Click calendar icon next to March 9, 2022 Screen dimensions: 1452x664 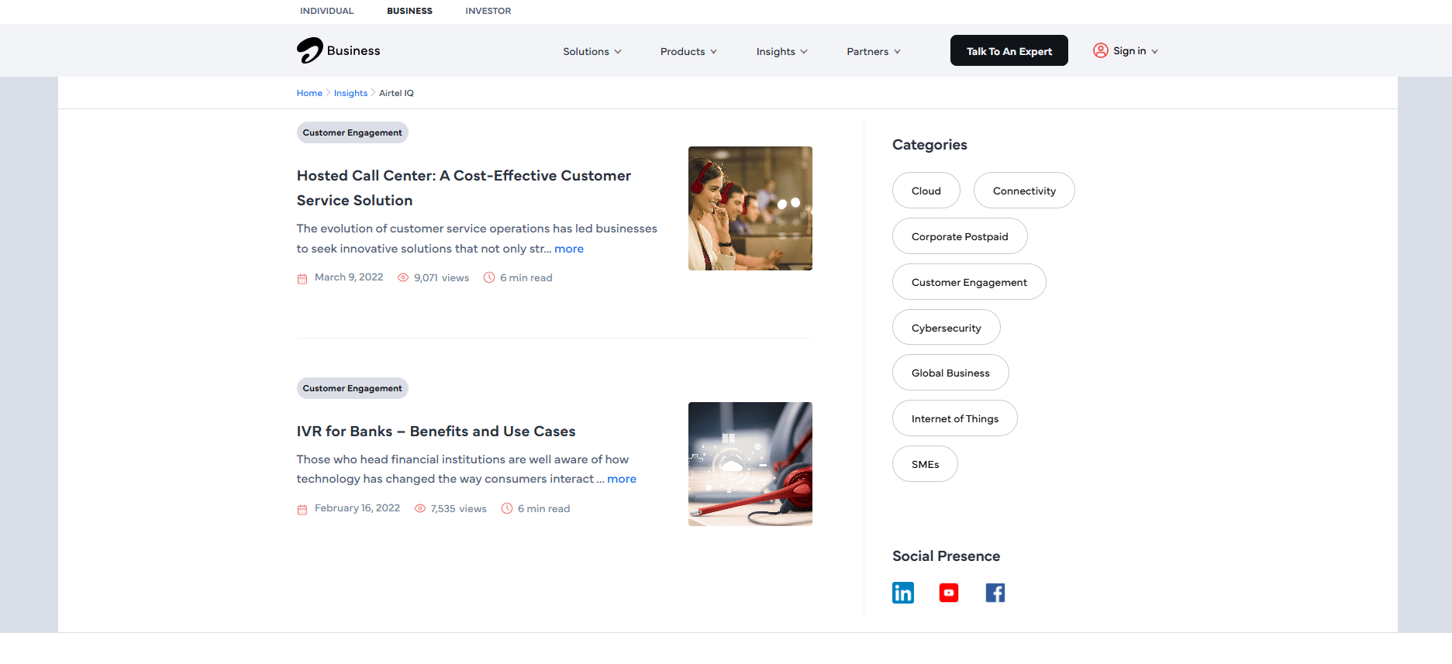tap(302, 278)
